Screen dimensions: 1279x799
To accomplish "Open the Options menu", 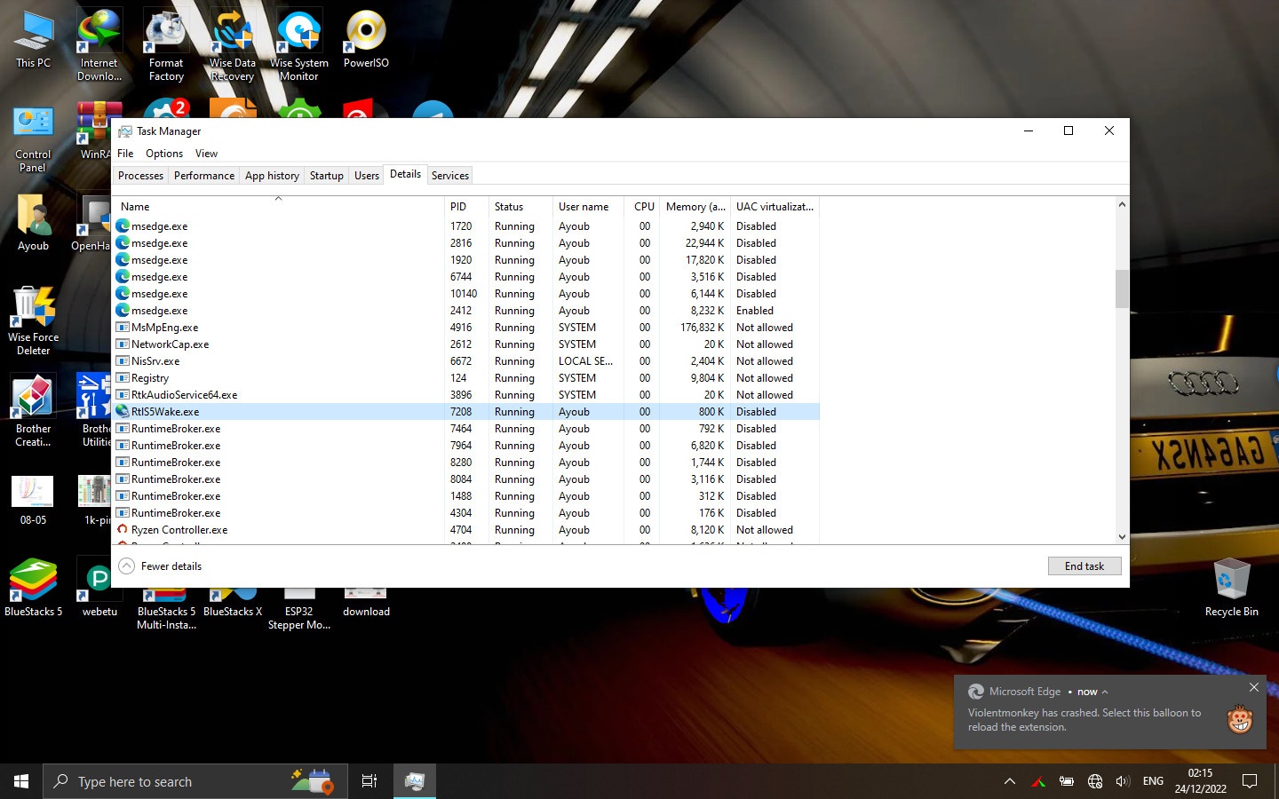I will [x=163, y=153].
